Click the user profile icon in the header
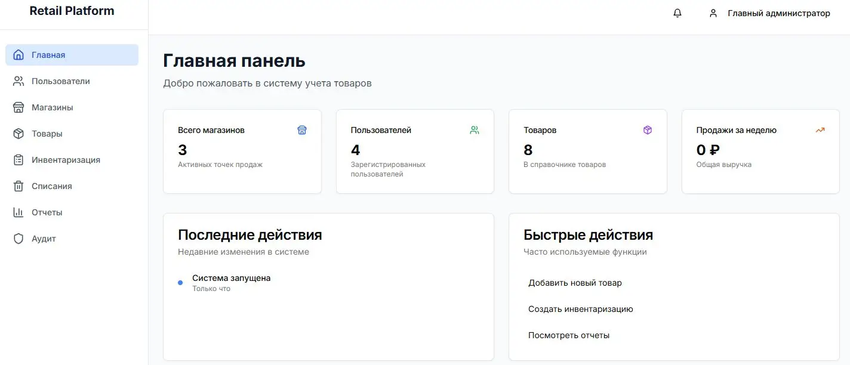 point(713,13)
